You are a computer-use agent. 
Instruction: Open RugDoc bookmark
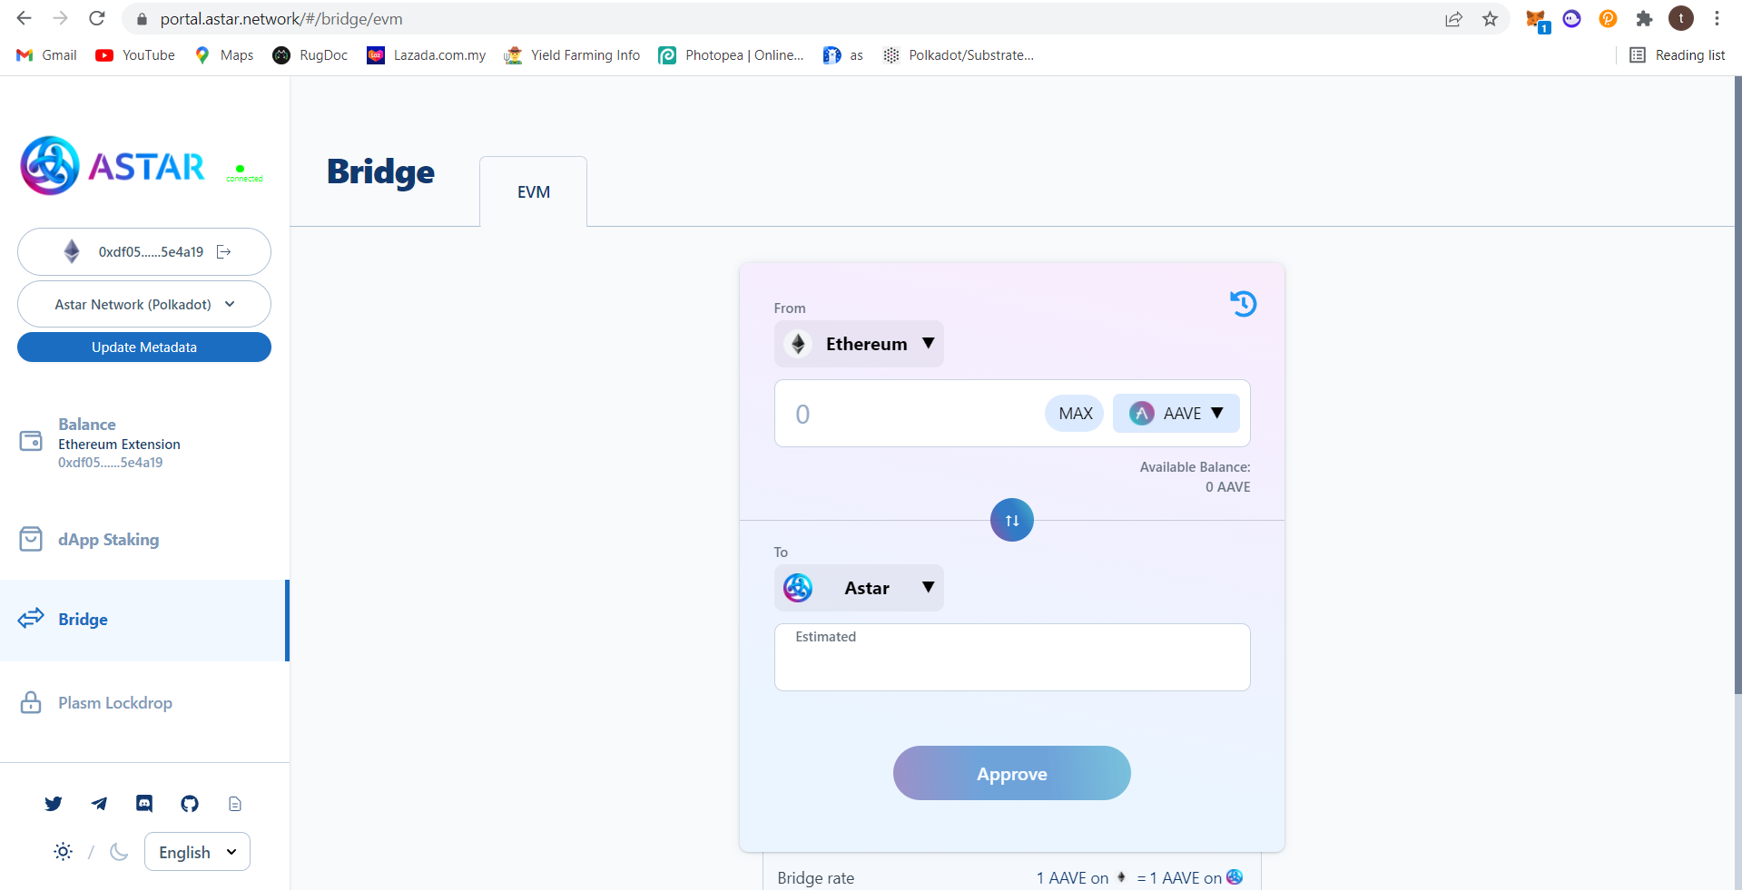pyautogui.click(x=310, y=55)
